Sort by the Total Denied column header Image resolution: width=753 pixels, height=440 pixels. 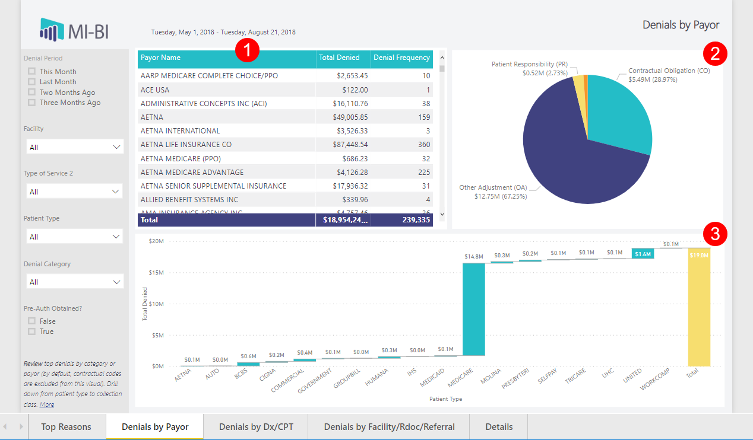coord(339,58)
